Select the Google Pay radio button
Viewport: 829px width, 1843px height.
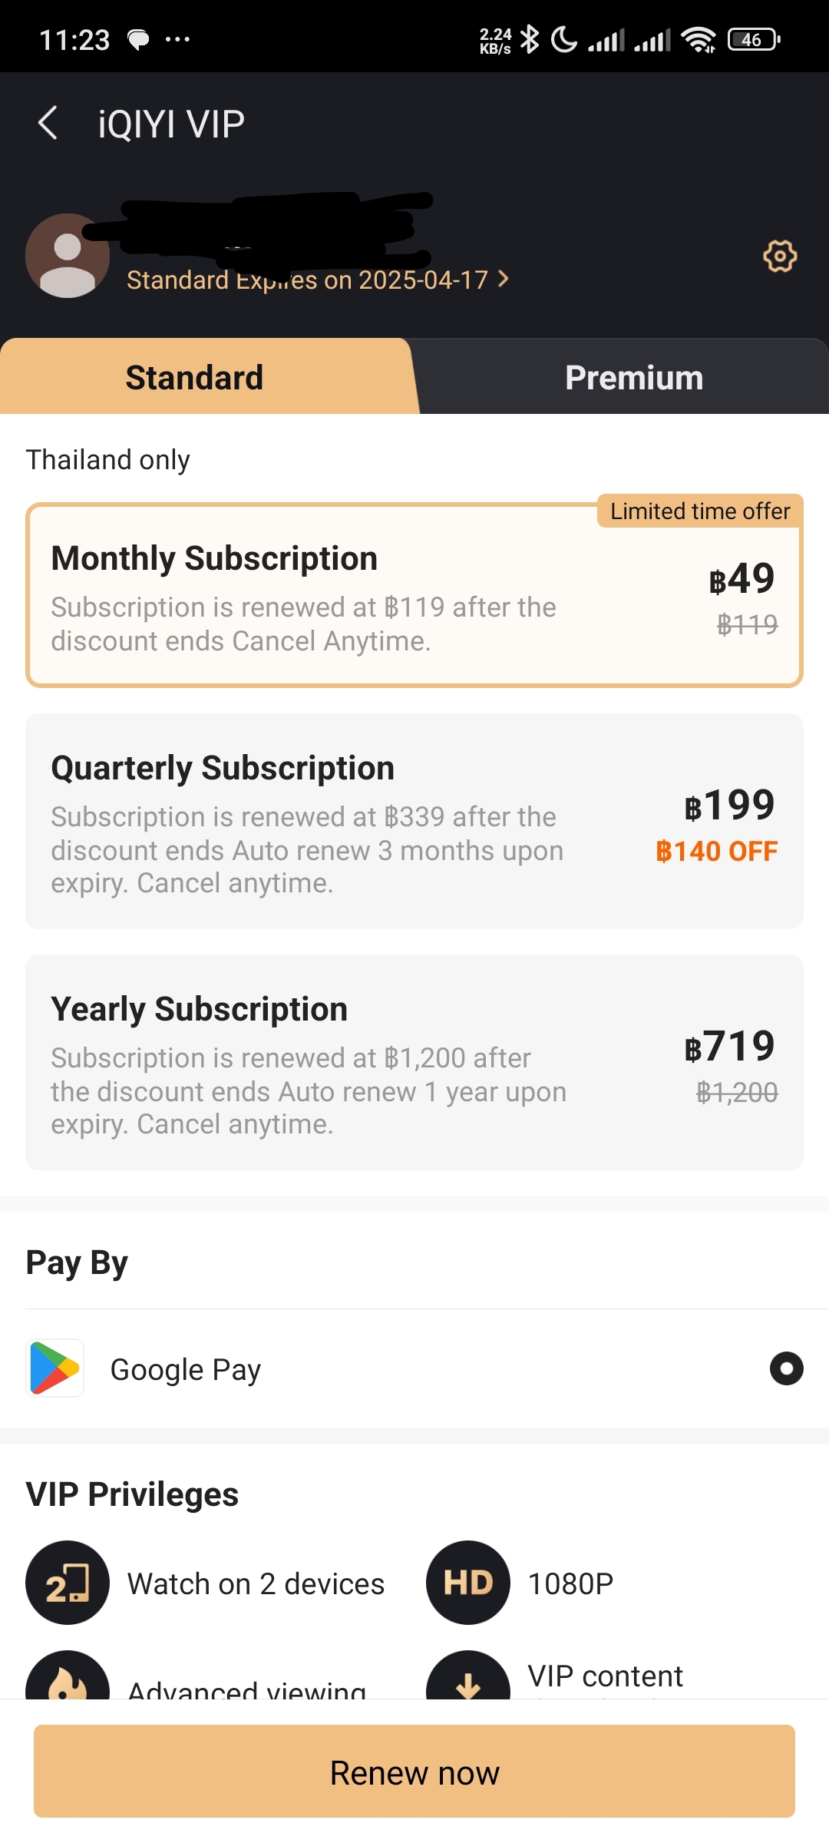click(786, 1368)
